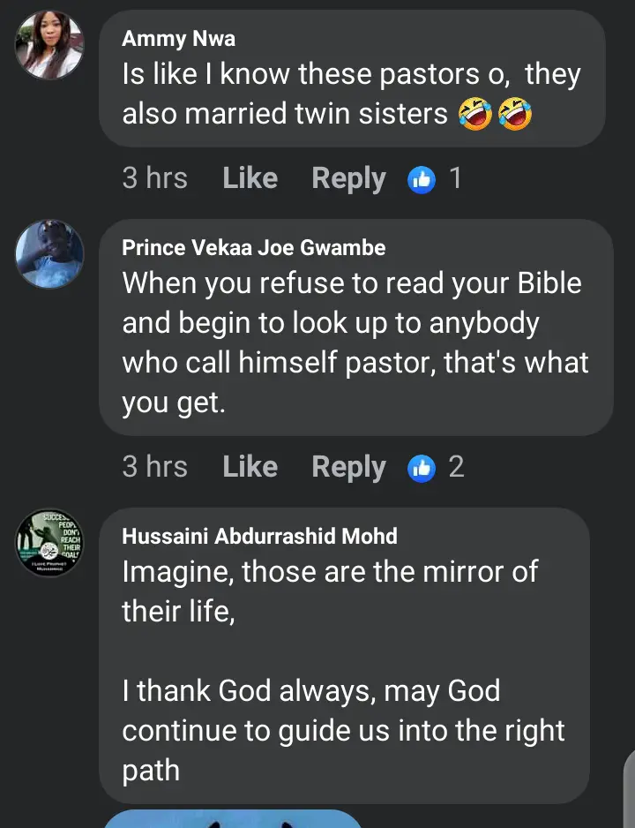Click thumbs-up reaction icon on Prince Vekaa's comment
Image resolution: width=635 pixels, height=828 pixels.
click(422, 467)
